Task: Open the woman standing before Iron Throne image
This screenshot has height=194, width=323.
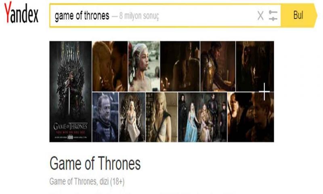Action: pos(132,117)
